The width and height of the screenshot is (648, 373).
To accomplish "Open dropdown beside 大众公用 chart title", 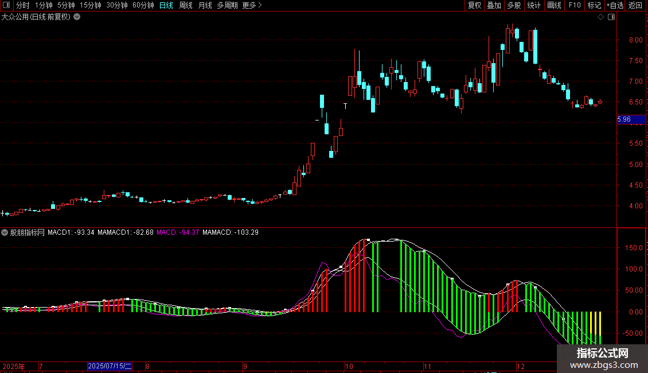I will 77,17.
